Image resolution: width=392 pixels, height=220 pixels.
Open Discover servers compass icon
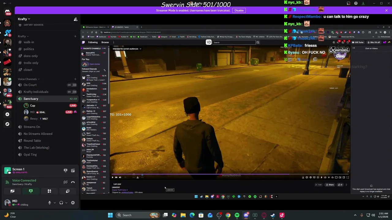(7, 124)
